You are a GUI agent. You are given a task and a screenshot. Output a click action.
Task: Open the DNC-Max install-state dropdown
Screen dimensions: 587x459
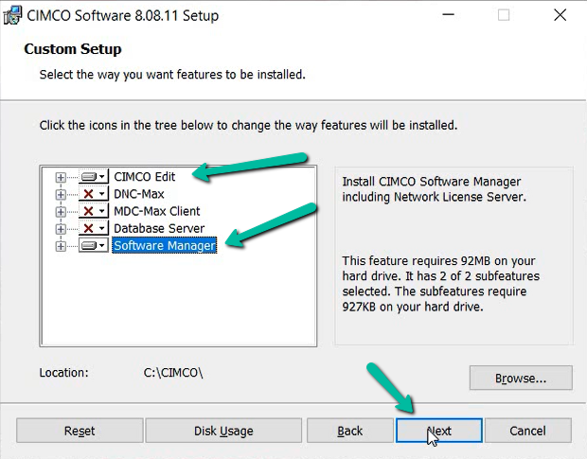(x=94, y=193)
